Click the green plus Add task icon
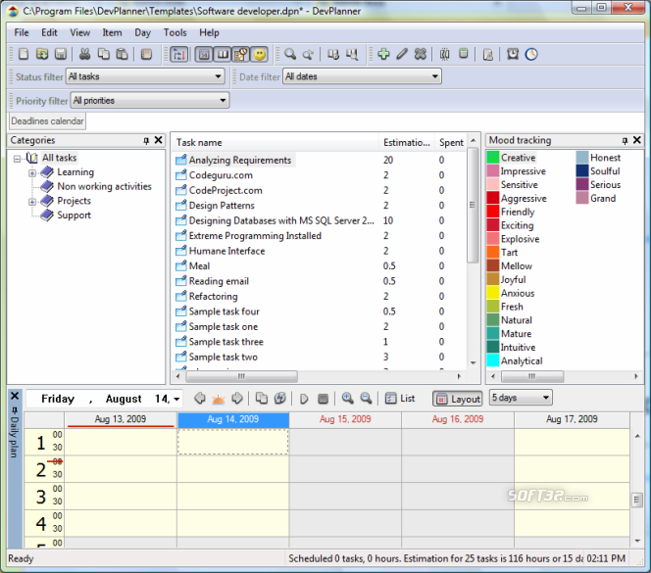 383,54
